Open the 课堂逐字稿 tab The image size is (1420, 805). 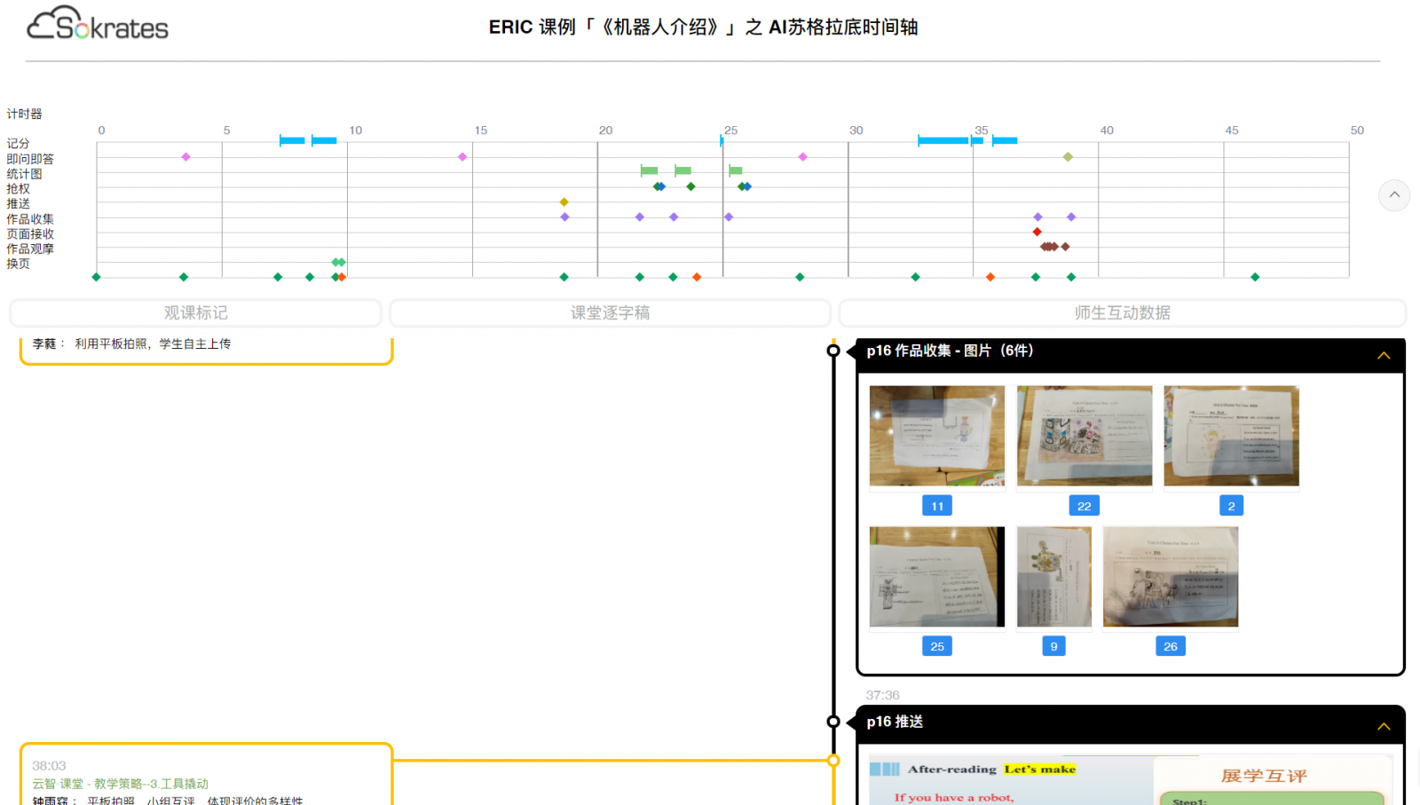tap(610, 313)
